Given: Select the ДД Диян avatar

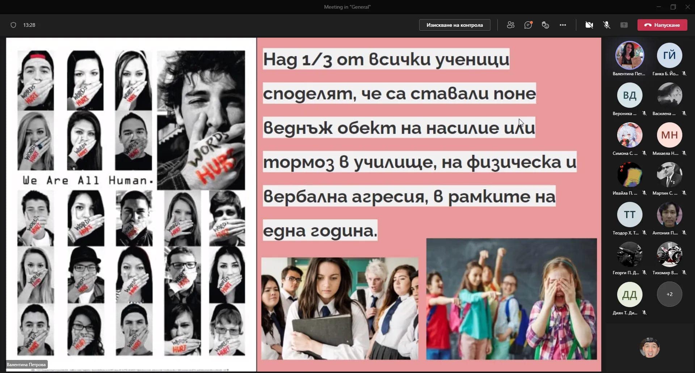Looking at the screenshot, I should pyautogui.click(x=630, y=294).
